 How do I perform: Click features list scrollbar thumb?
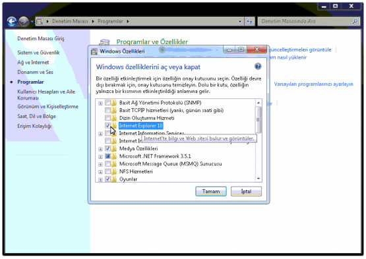point(258,119)
